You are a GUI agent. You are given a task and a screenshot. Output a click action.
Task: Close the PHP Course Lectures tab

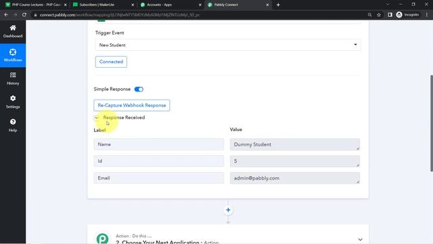click(x=66, y=5)
